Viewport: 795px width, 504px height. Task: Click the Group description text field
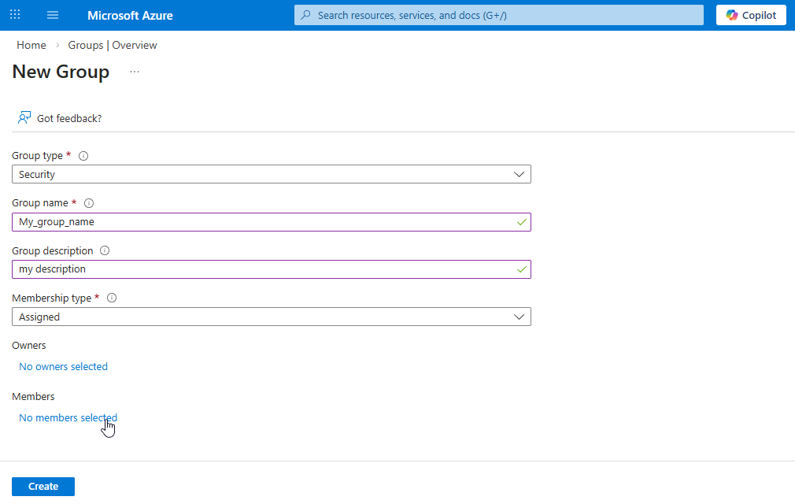[264, 269]
